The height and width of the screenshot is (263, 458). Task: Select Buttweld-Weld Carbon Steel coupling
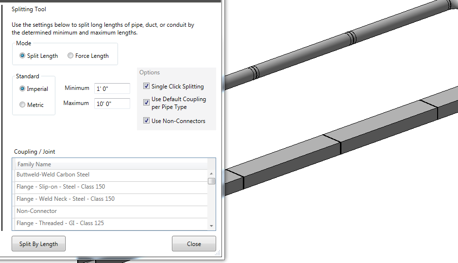coord(111,175)
